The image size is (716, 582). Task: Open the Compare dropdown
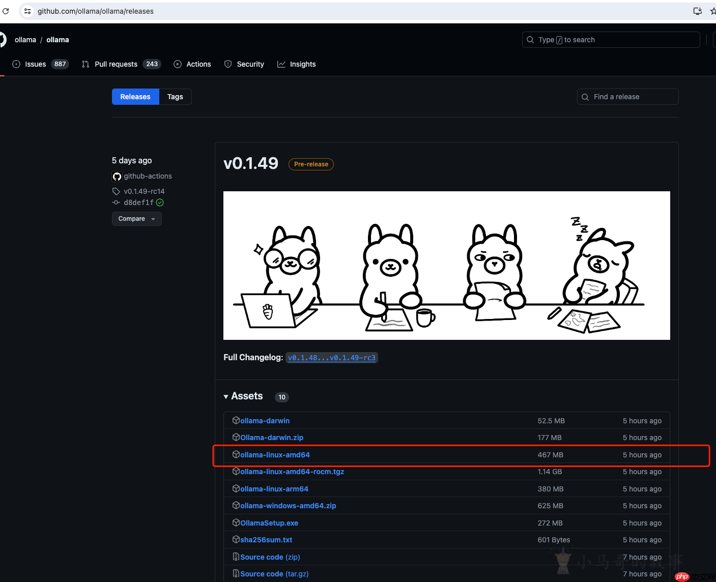tap(136, 219)
